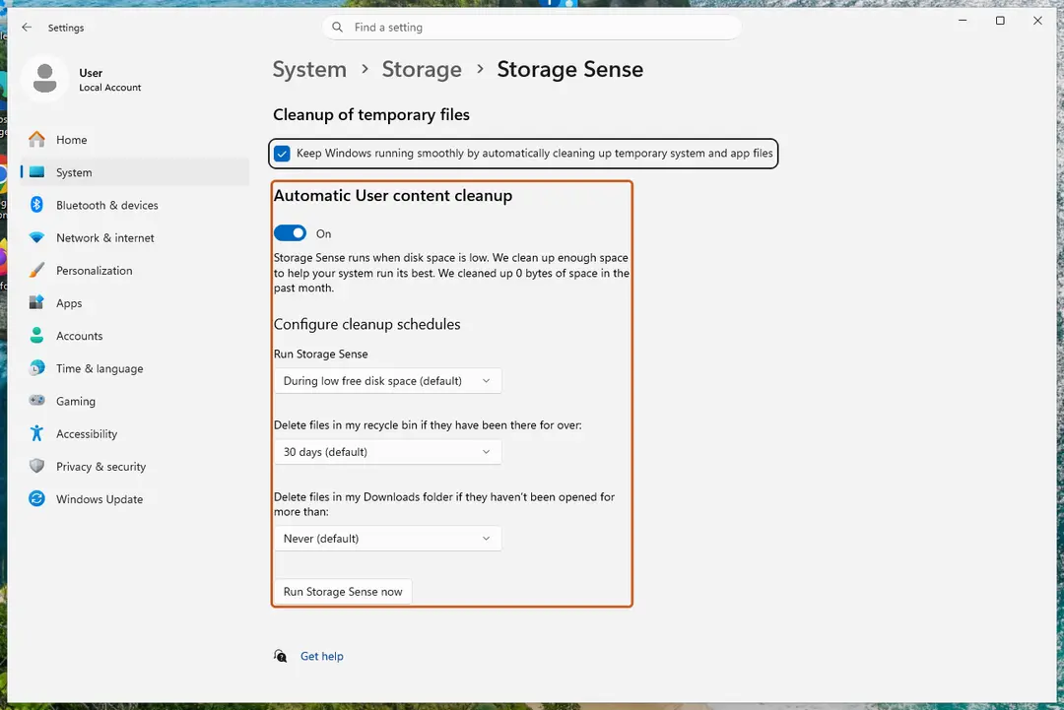Click the Apps icon in sidebar
The image size is (1064, 710).
click(36, 303)
